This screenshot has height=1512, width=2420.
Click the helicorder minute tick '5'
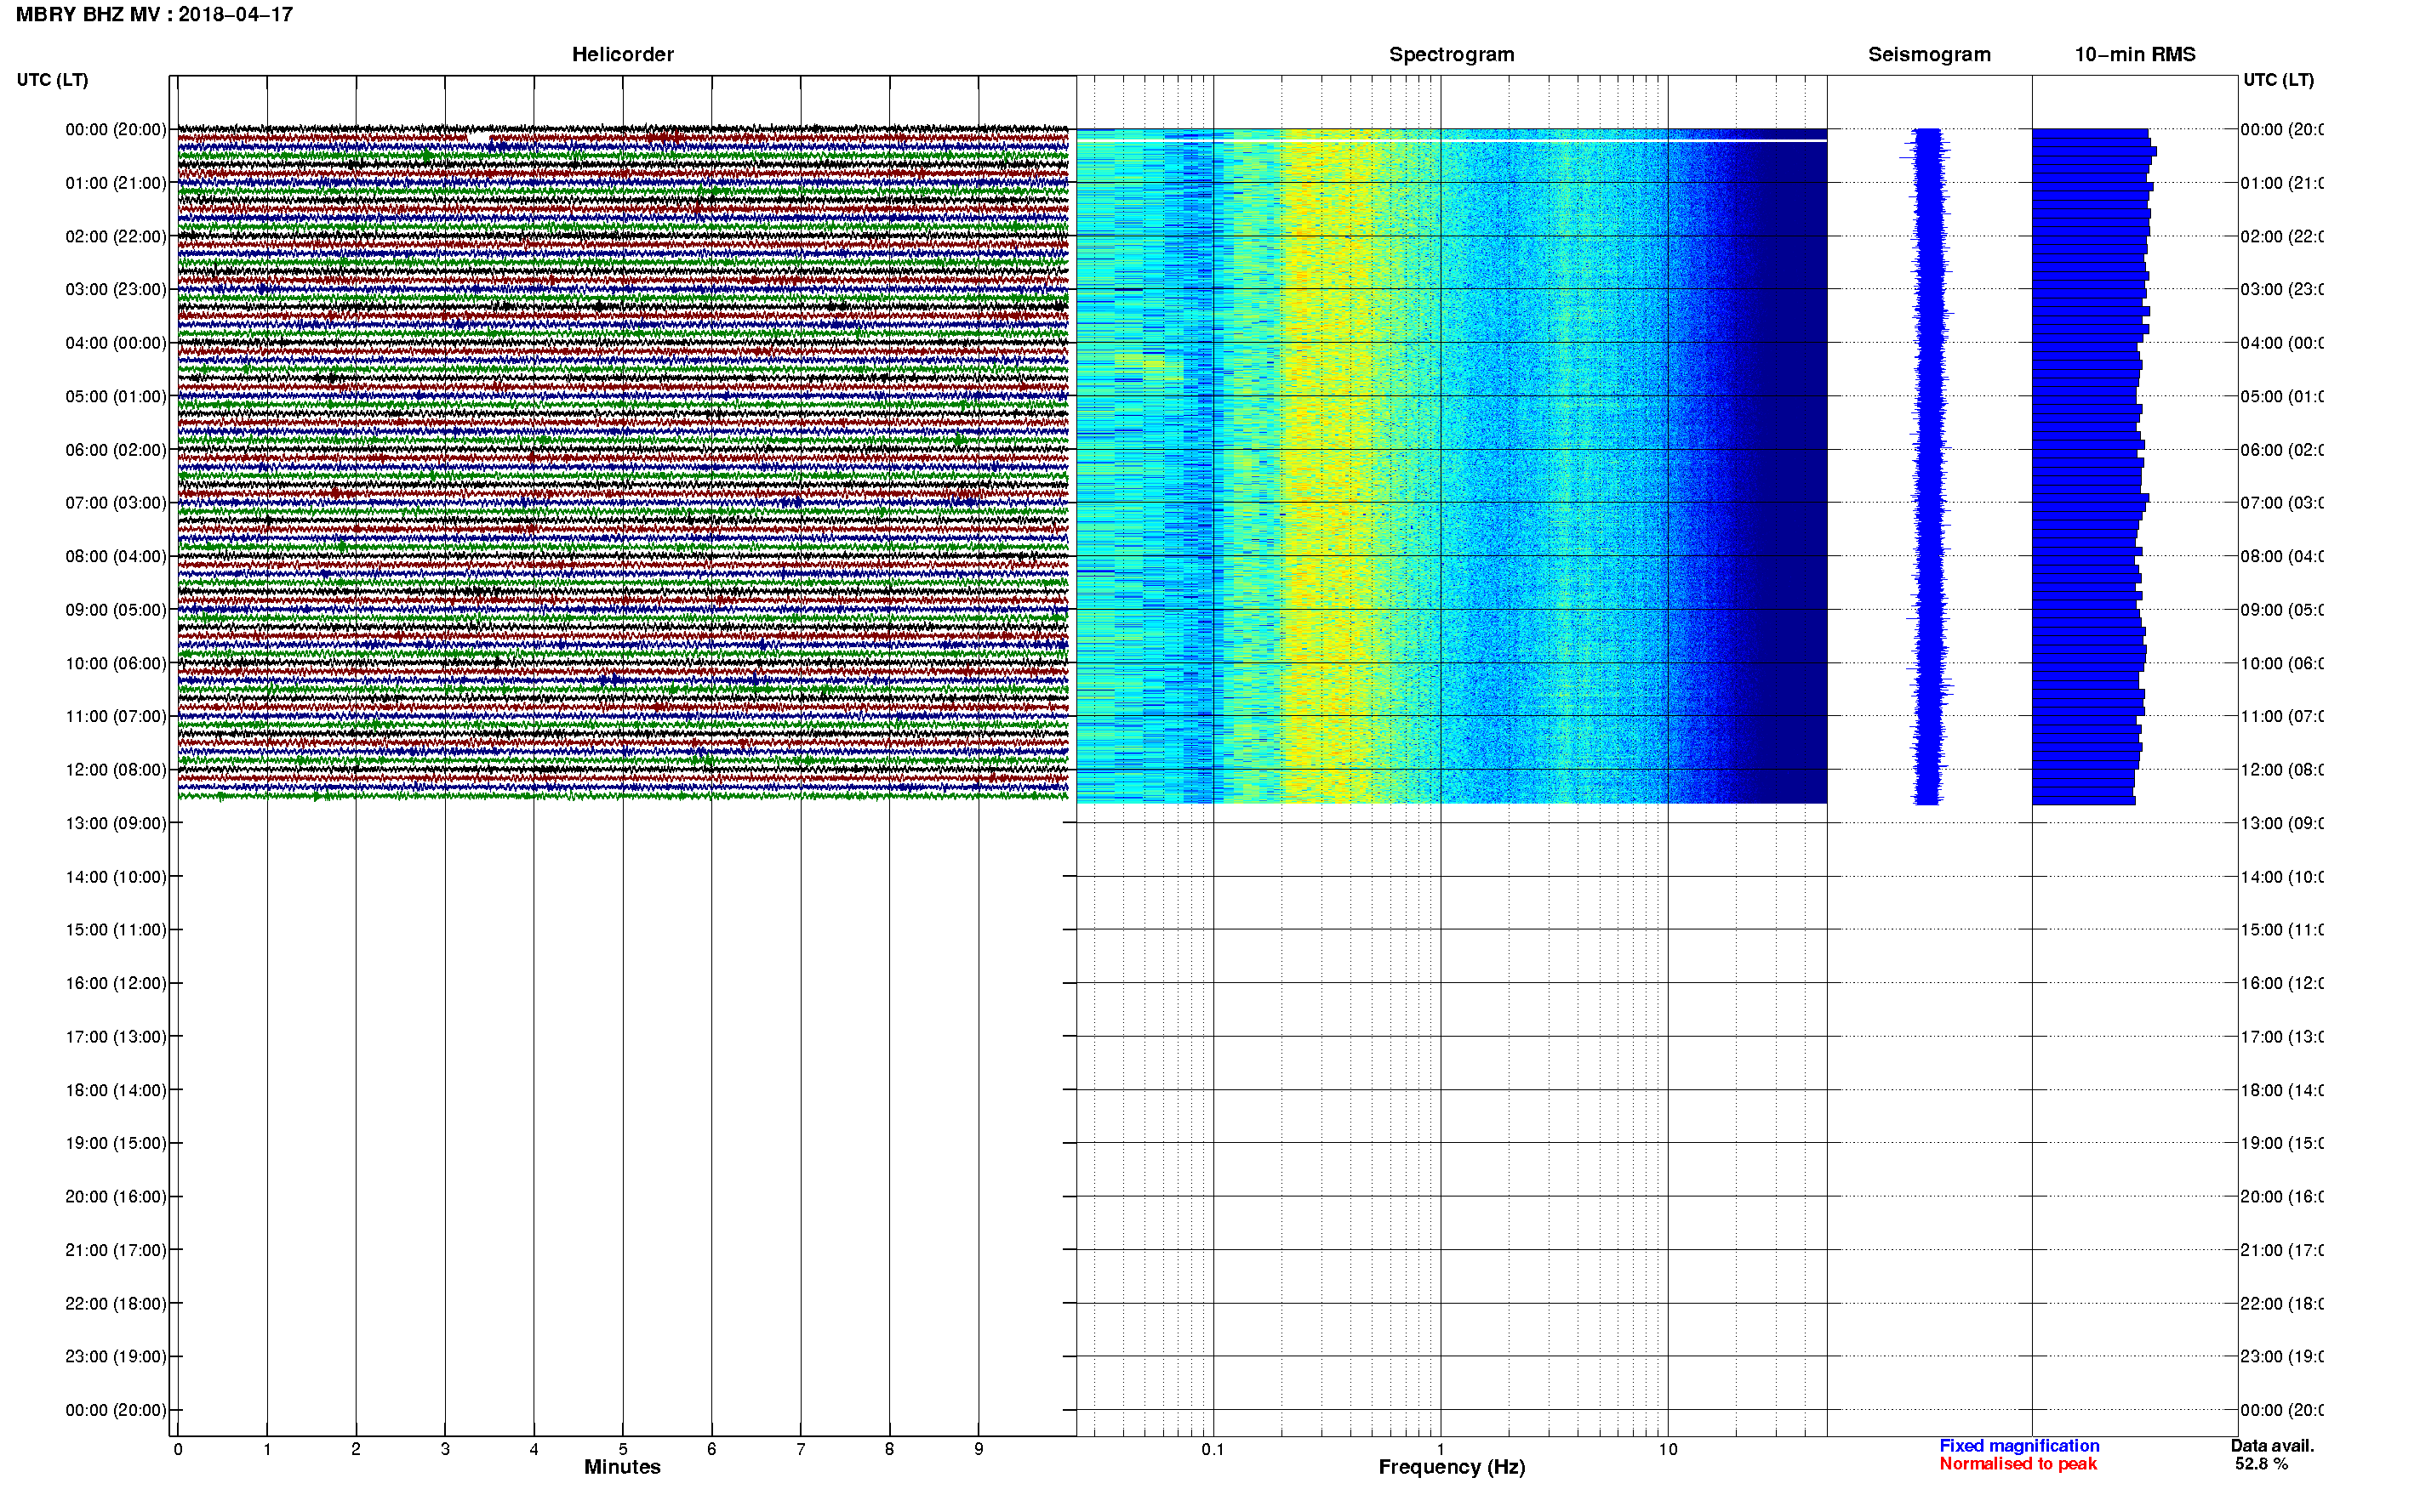click(622, 1450)
